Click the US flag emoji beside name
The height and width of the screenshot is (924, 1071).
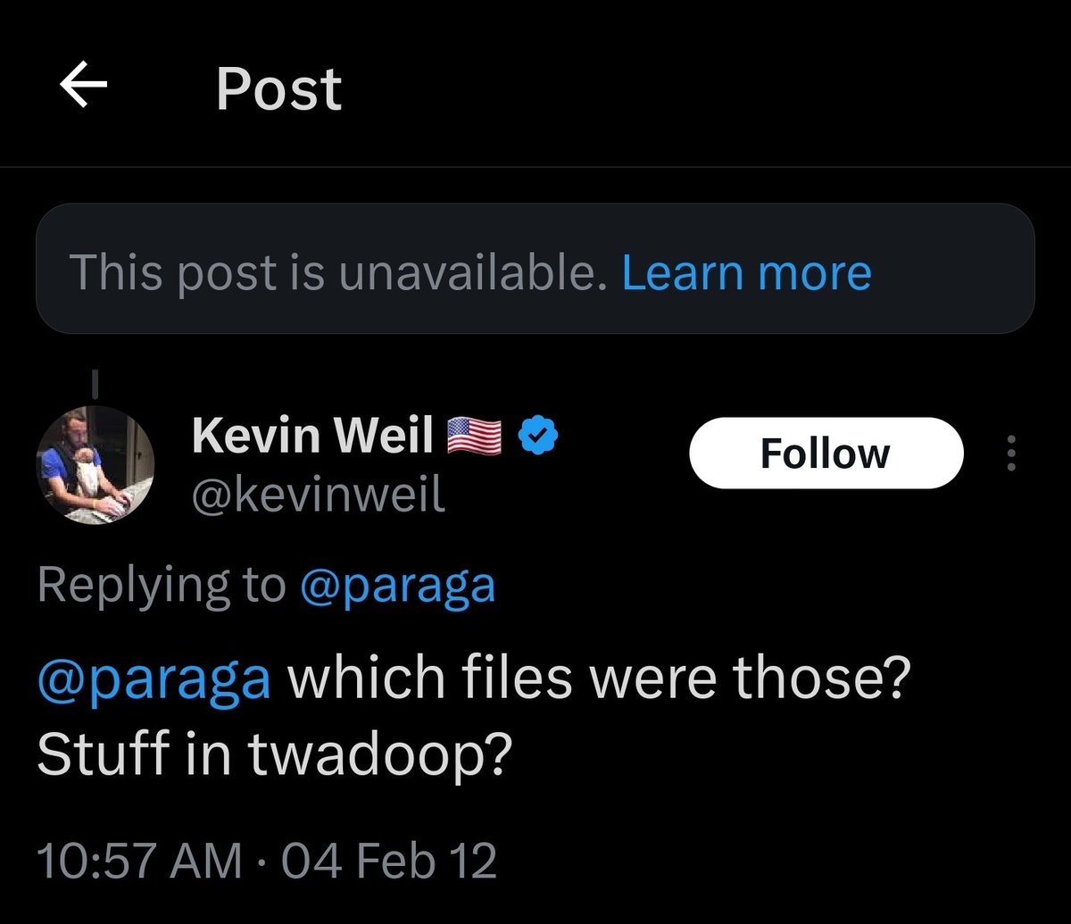click(475, 437)
